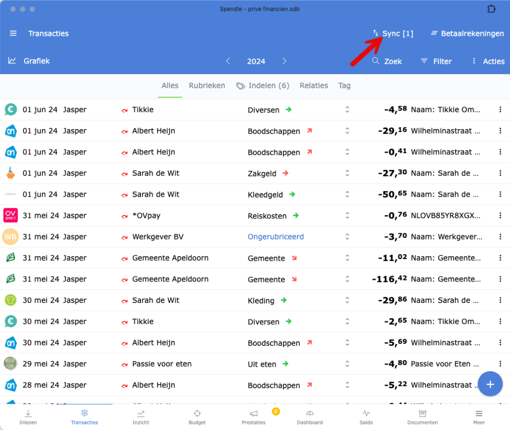Click red arrow beside Gemeente -116,42
This screenshot has width=510, height=430.
coord(294,279)
